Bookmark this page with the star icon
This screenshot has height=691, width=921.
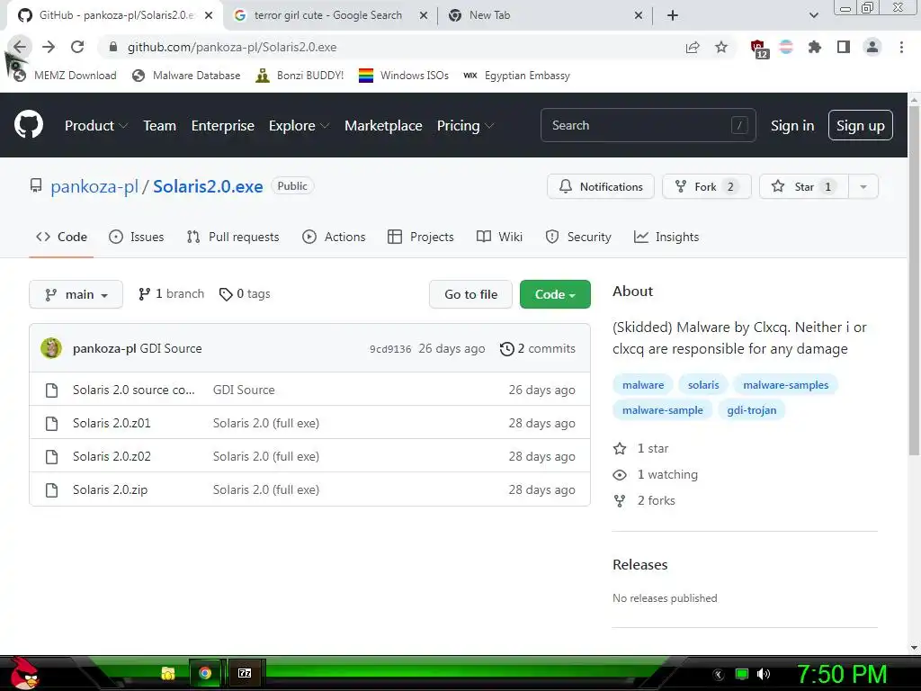click(721, 47)
